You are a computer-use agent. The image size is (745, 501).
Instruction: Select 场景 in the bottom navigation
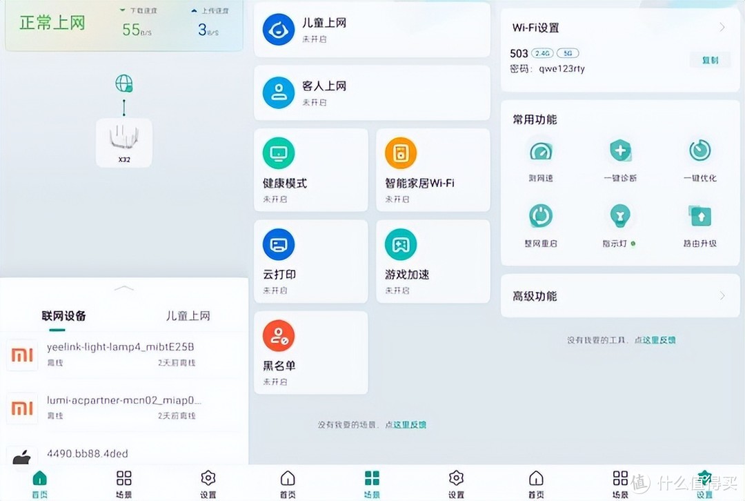click(372, 481)
